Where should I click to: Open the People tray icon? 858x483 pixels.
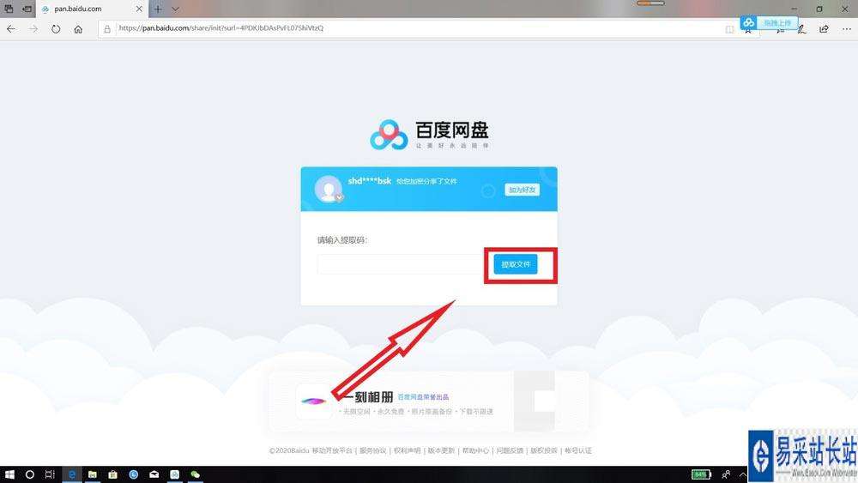click(x=726, y=474)
